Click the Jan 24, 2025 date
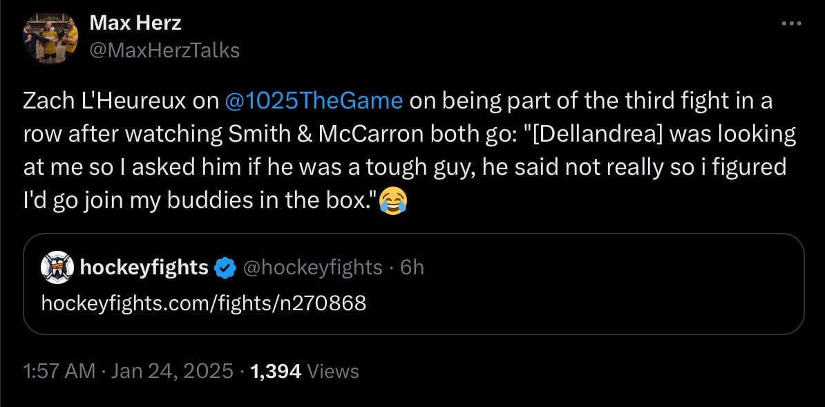825x407 pixels. 170,371
